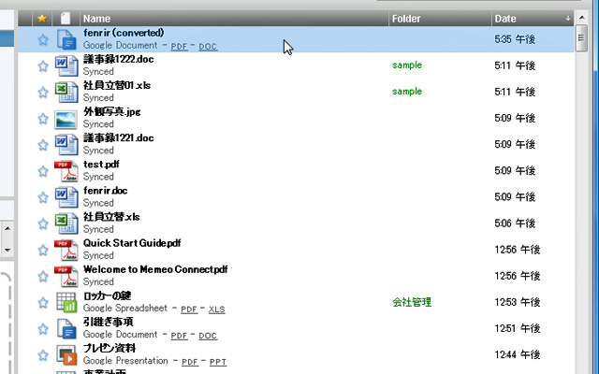Screen dimensions: 599x374
Task: Open sample folder label of 社員立替01.xls
Action: (x=407, y=92)
